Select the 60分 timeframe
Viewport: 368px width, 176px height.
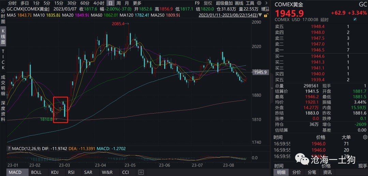click(x=85, y=3)
